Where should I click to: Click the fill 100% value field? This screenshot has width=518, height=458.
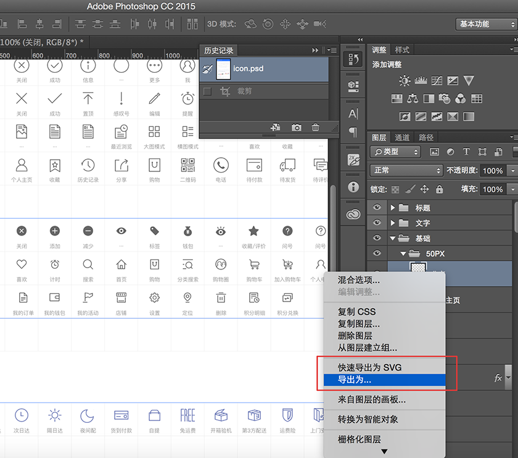(493, 189)
